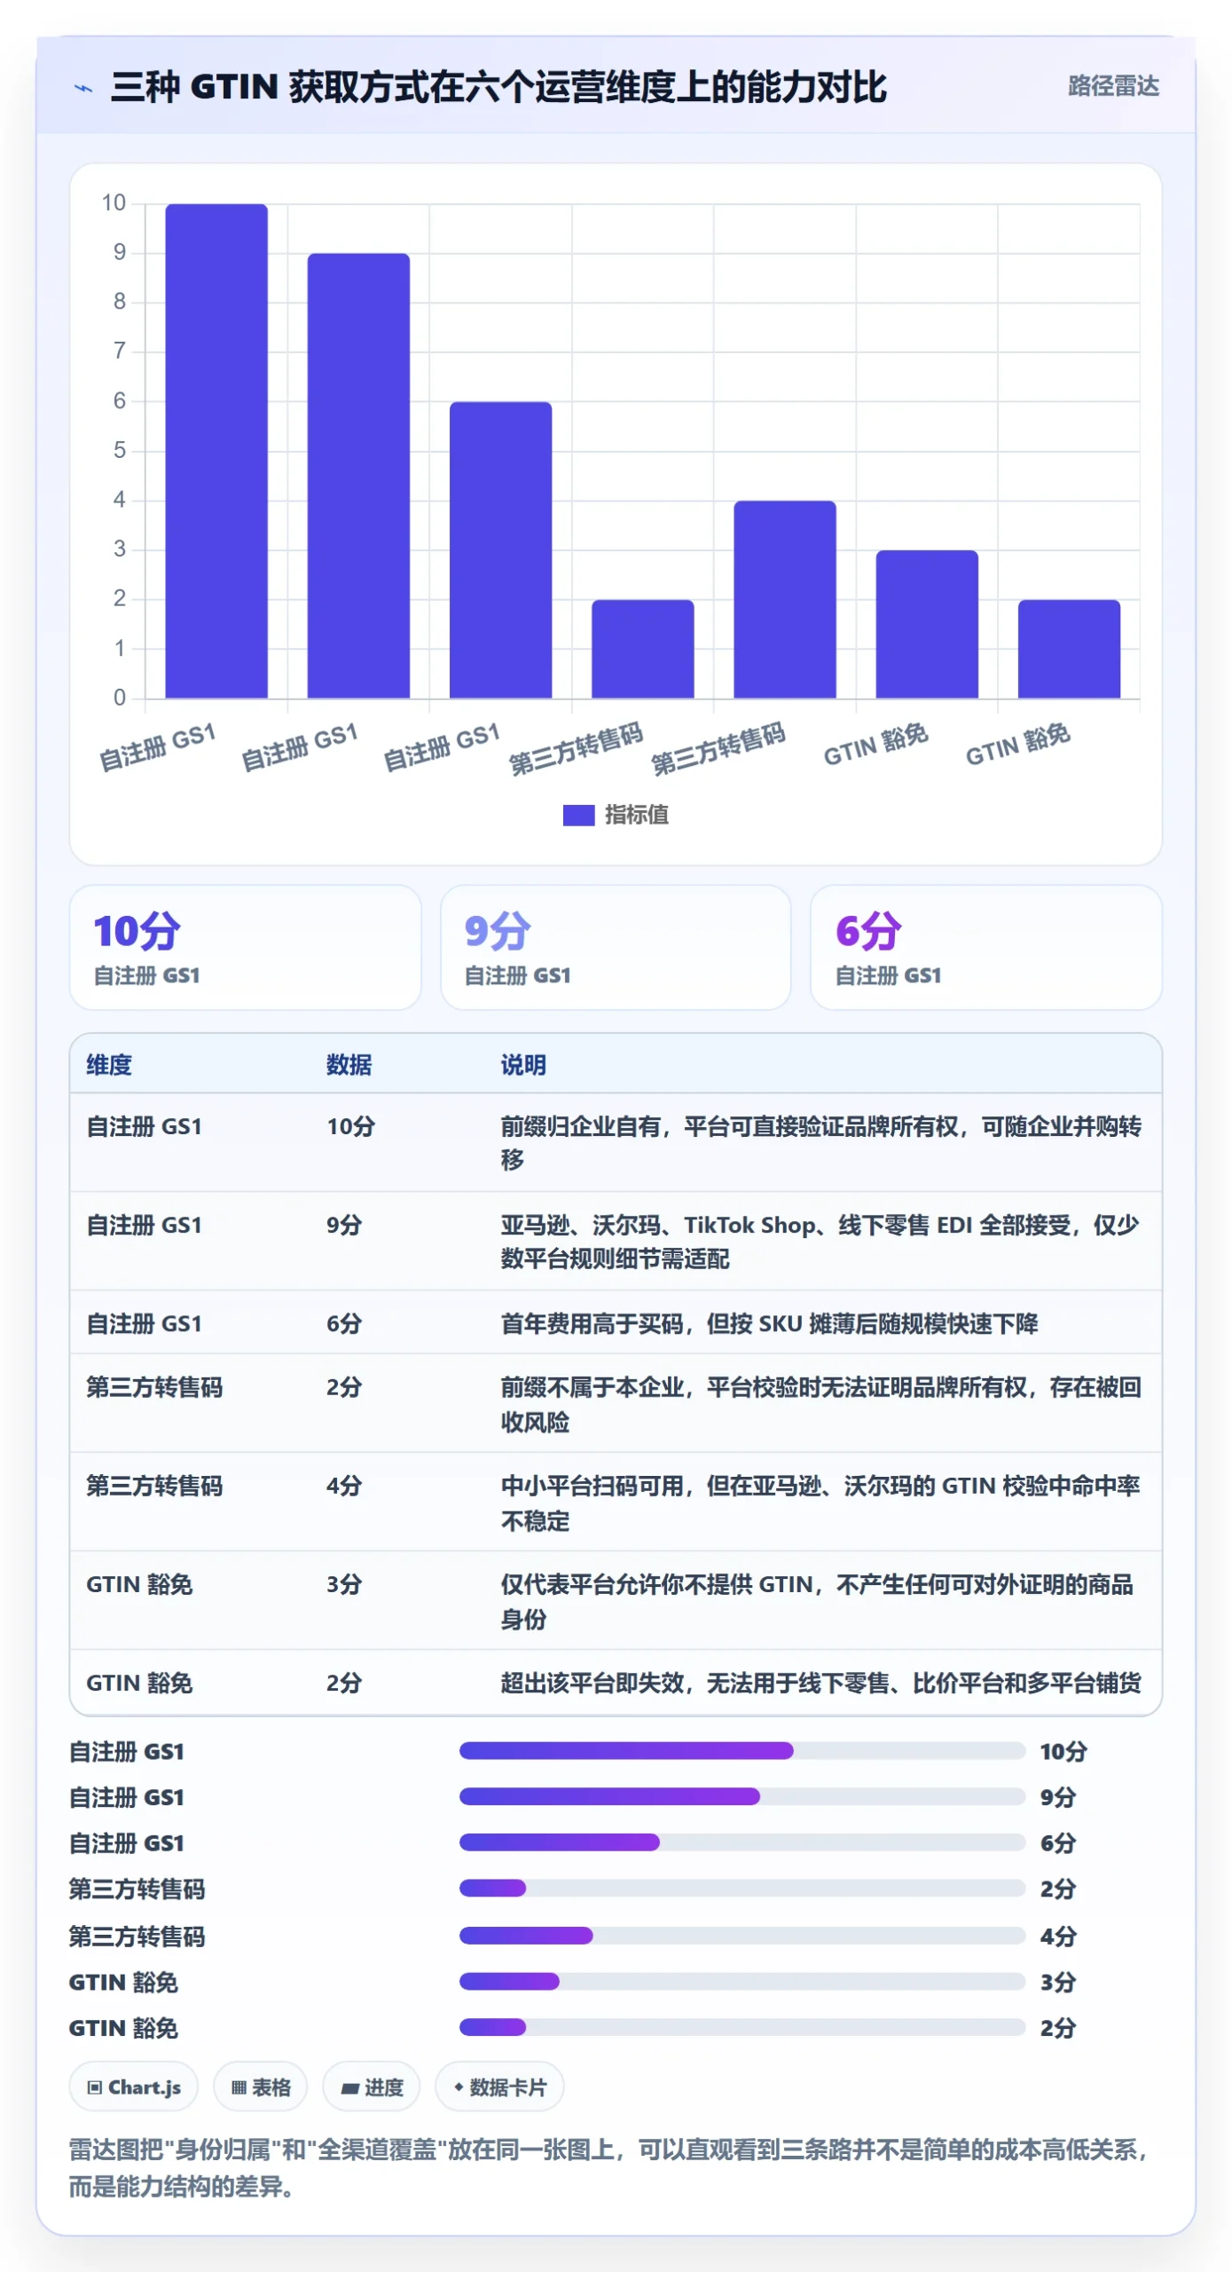Click the 10分 progress bar
Viewport: 1232px width, 2272px height.
pos(742,1751)
